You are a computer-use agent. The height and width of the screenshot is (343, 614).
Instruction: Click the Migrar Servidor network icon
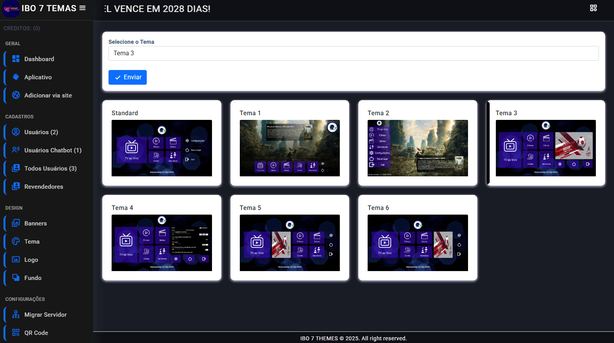click(16, 314)
